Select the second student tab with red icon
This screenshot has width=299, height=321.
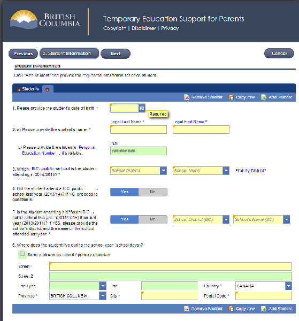48,89
